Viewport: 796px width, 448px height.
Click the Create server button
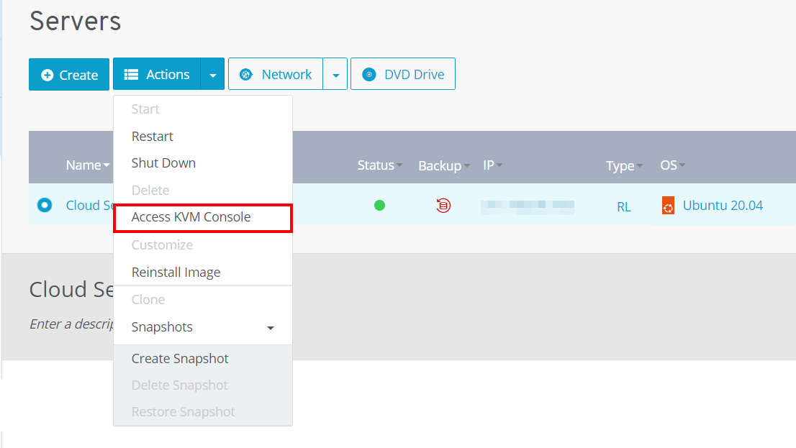click(69, 75)
